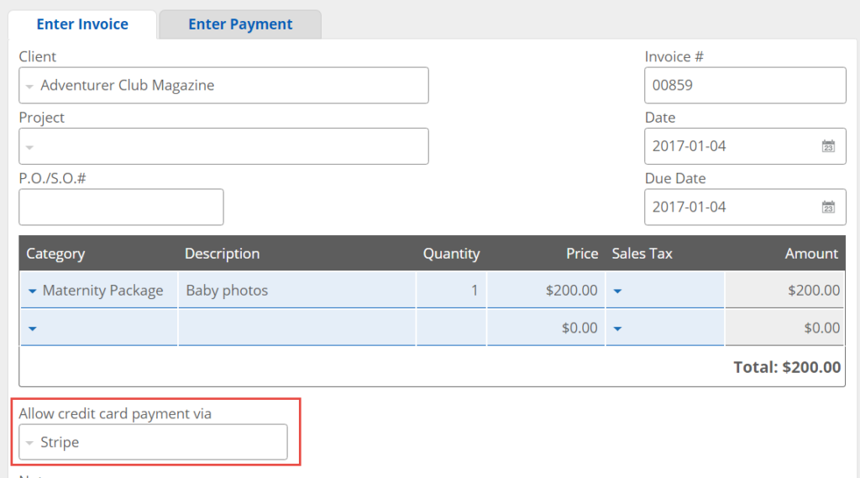Viewport: 860px width, 478px height.
Task: Expand Sales Tax dropdown in second row
Action: click(617, 328)
